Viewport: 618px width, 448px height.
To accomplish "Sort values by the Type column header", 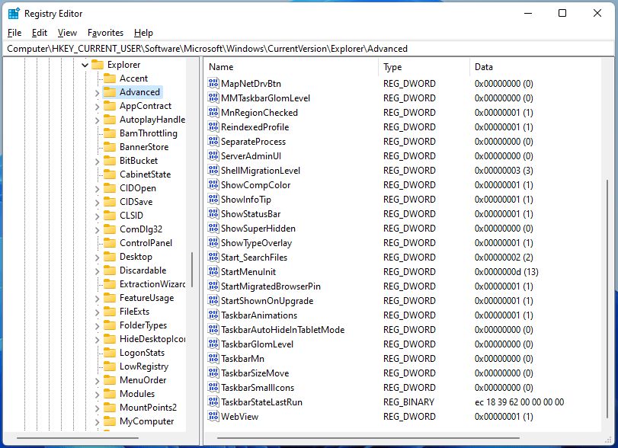I will [x=424, y=67].
